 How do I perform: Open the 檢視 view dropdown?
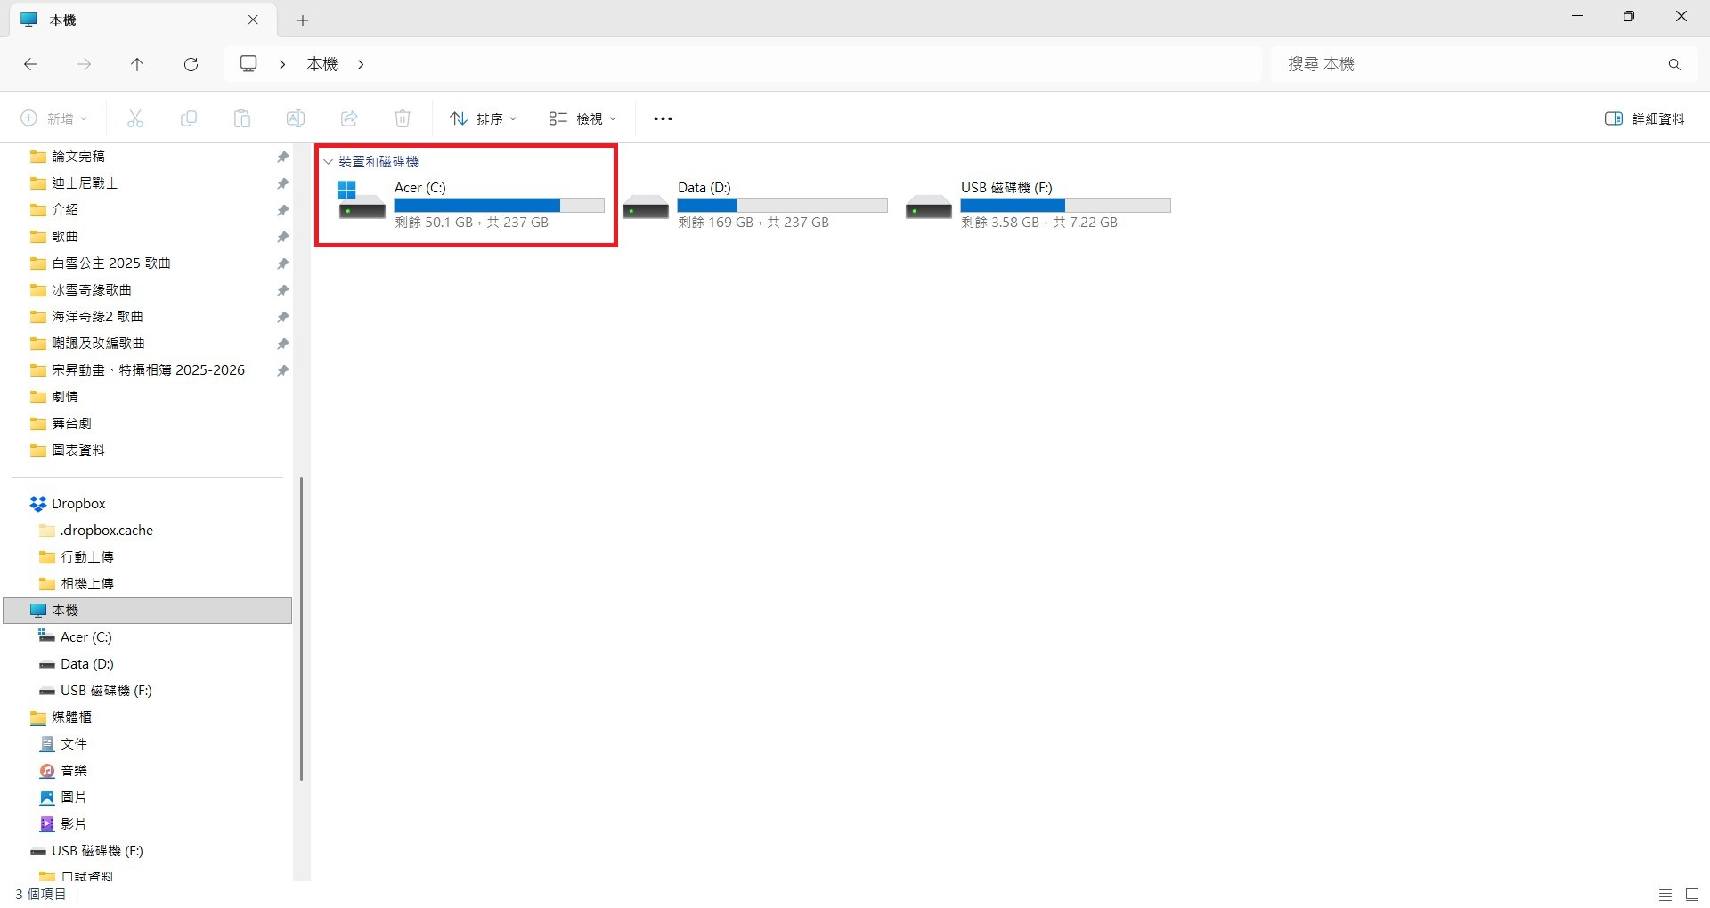[x=582, y=118]
